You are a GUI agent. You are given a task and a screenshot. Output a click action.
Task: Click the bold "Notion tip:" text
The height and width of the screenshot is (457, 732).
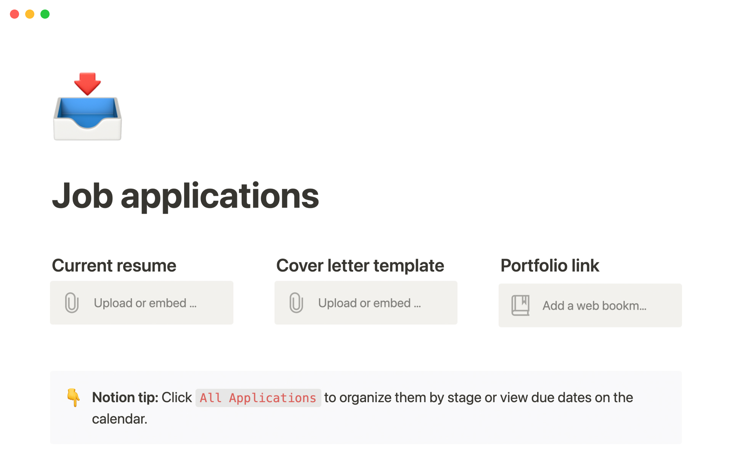click(x=125, y=398)
